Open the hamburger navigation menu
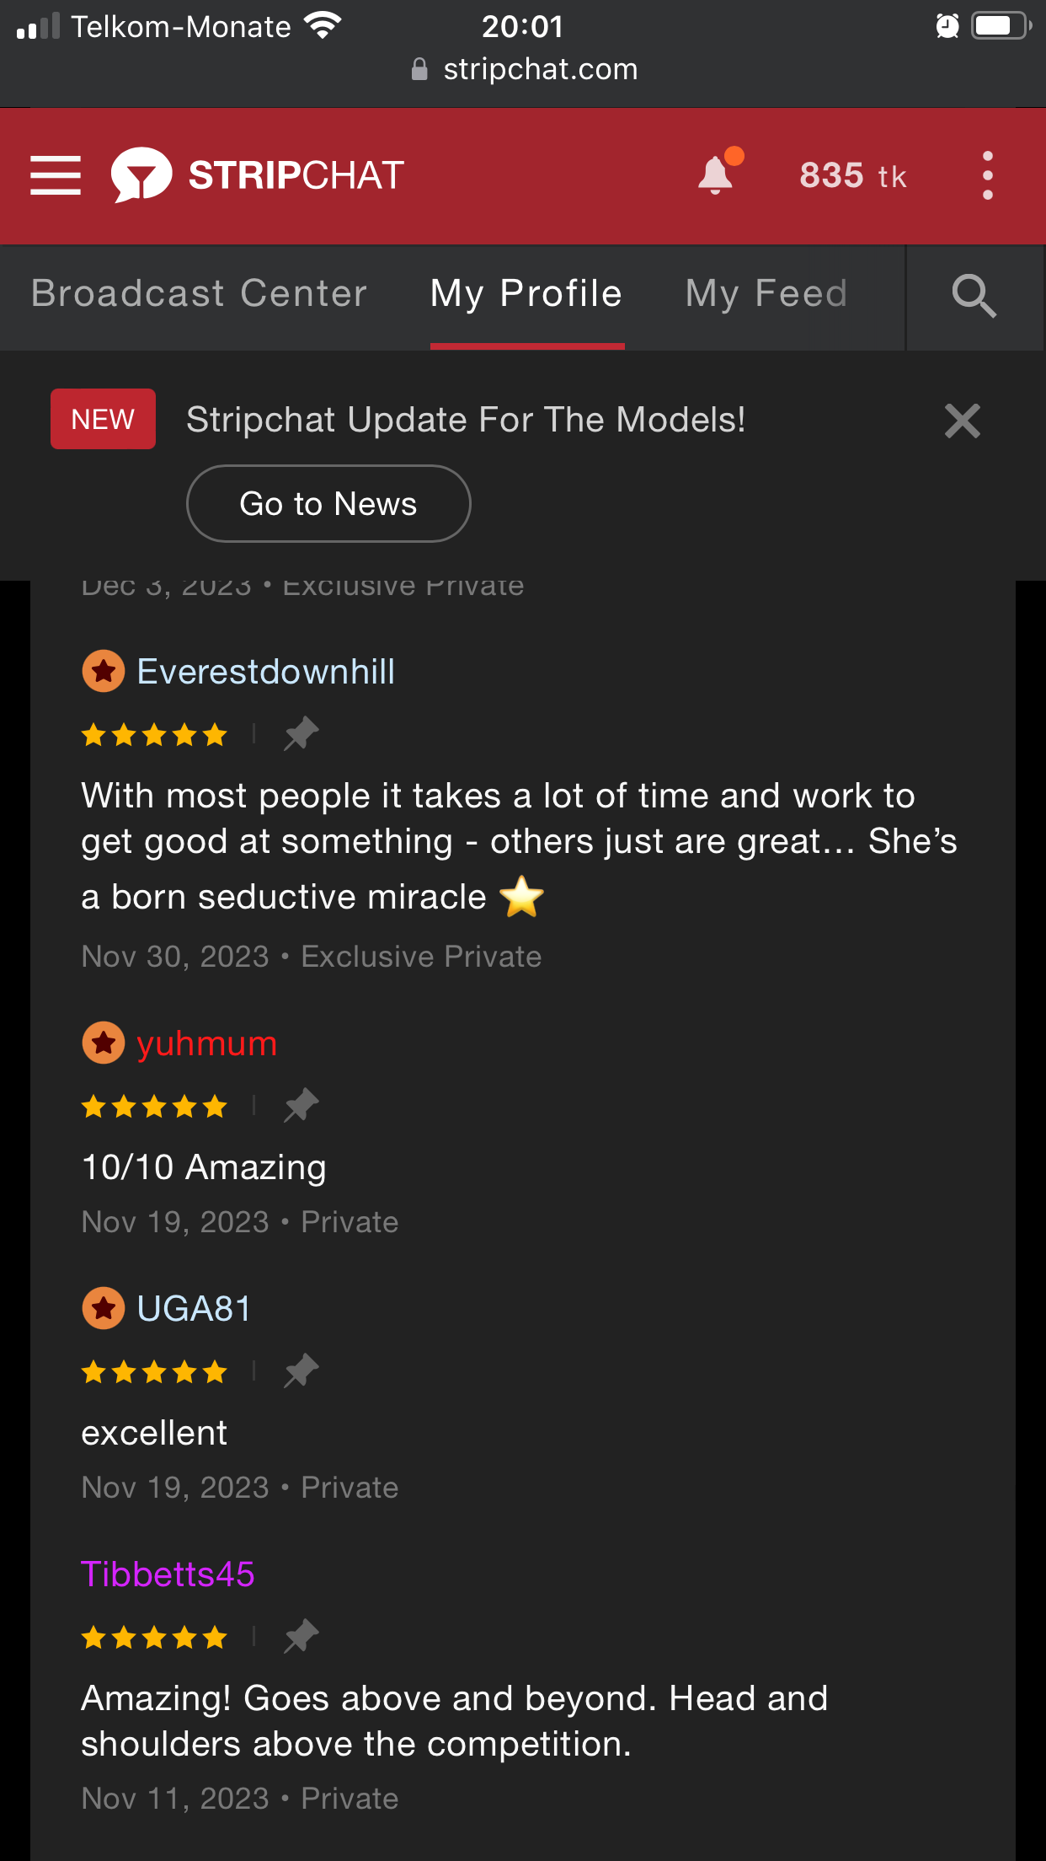This screenshot has height=1861, width=1046. click(x=56, y=175)
